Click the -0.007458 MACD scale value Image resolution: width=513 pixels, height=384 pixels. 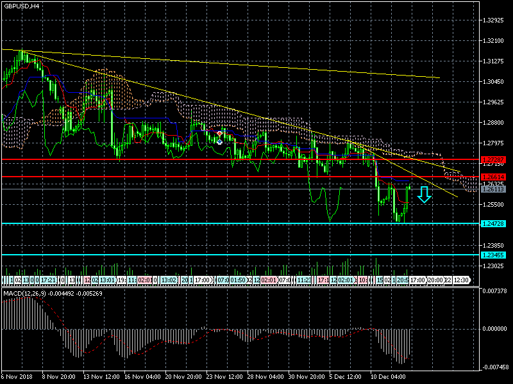[x=493, y=367]
